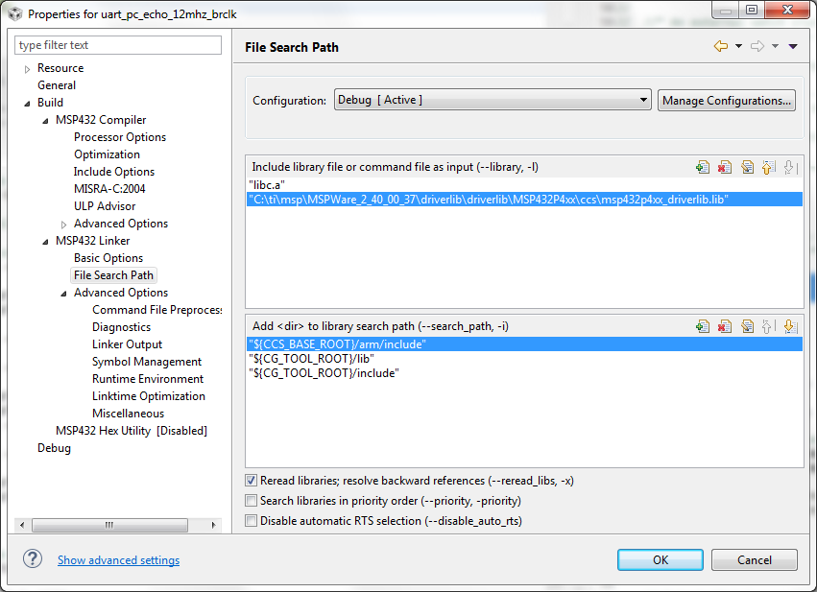The width and height of the screenshot is (817, 592).
Task: Uncheck Reread libraries checkbox
Action: click(252, 481)
